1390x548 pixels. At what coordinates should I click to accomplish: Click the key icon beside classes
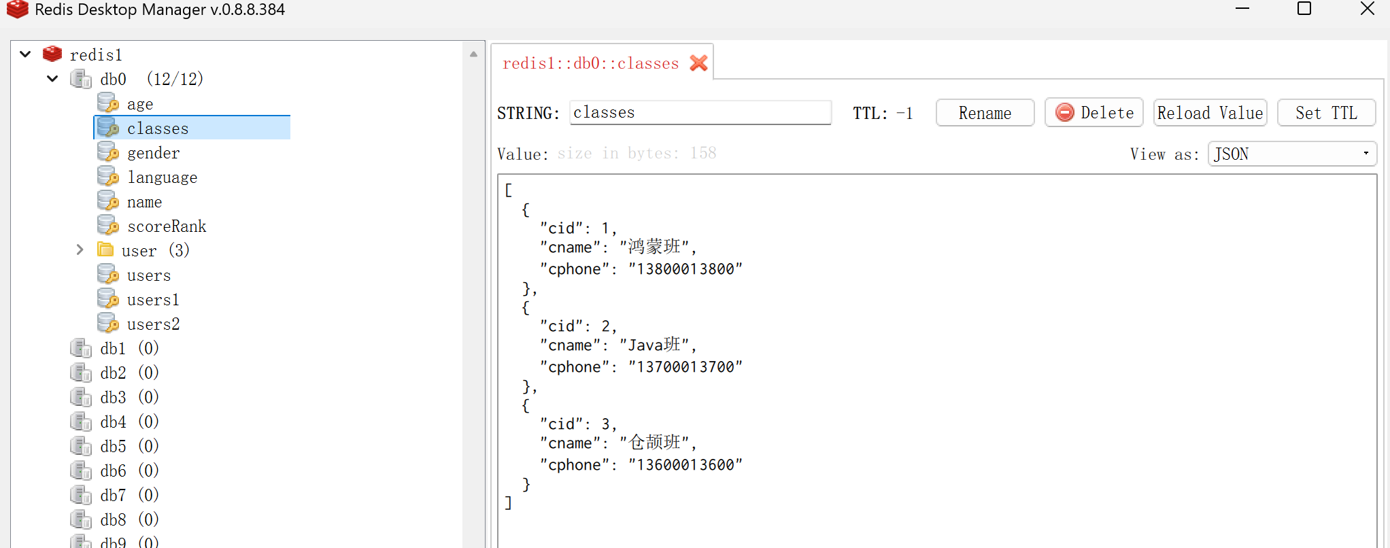click(108, 128)
